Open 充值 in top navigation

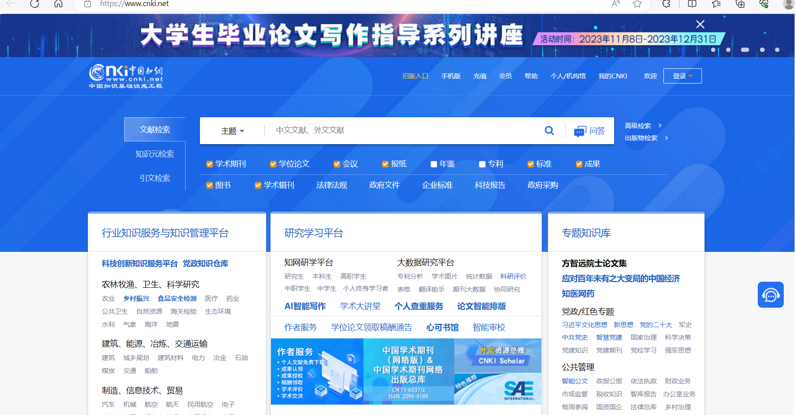coord(480,76)
